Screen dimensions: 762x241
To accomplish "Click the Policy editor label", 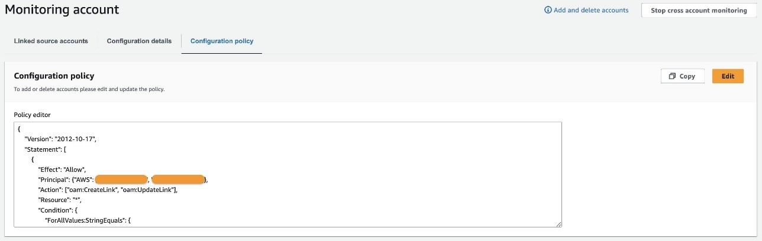I will (33, 114).
